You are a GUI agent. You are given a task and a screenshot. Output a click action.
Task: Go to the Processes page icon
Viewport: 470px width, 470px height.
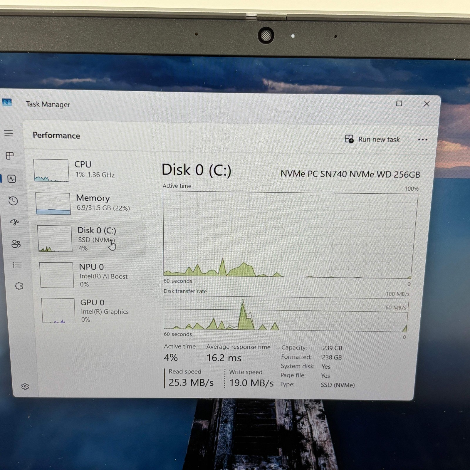(10, 156)
